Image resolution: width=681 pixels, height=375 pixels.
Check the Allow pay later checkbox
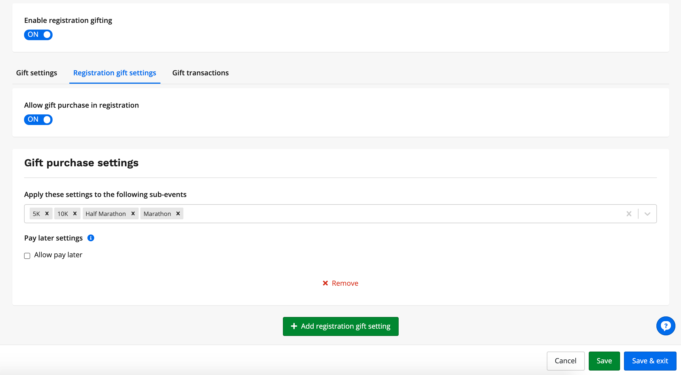27,256
